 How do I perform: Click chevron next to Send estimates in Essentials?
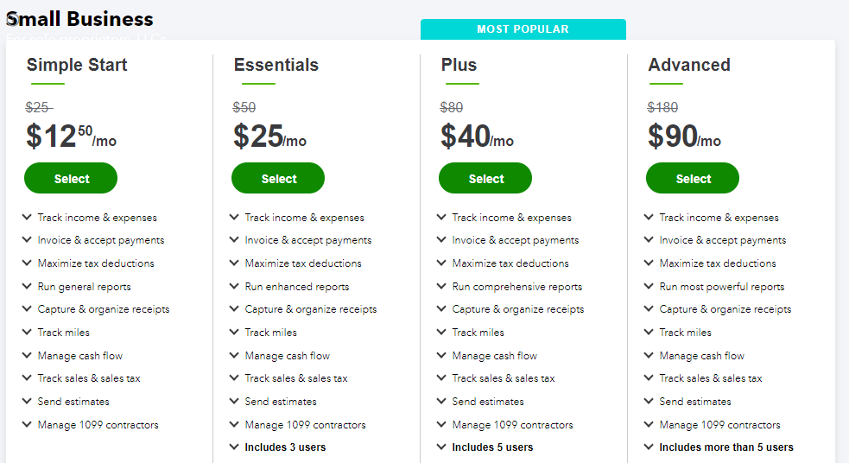234,401
